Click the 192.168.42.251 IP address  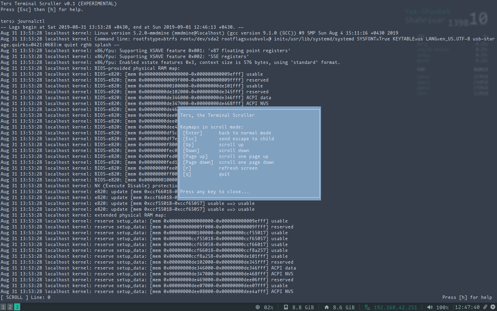[x=395, y=307]
